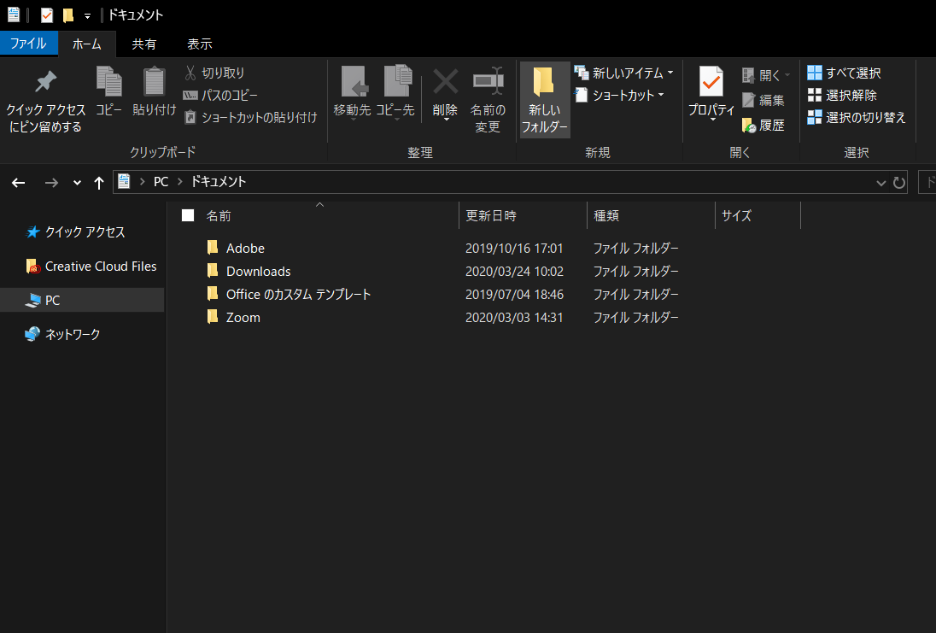
Task: Expand the address bar history dropdown
Action: (880, 183)
